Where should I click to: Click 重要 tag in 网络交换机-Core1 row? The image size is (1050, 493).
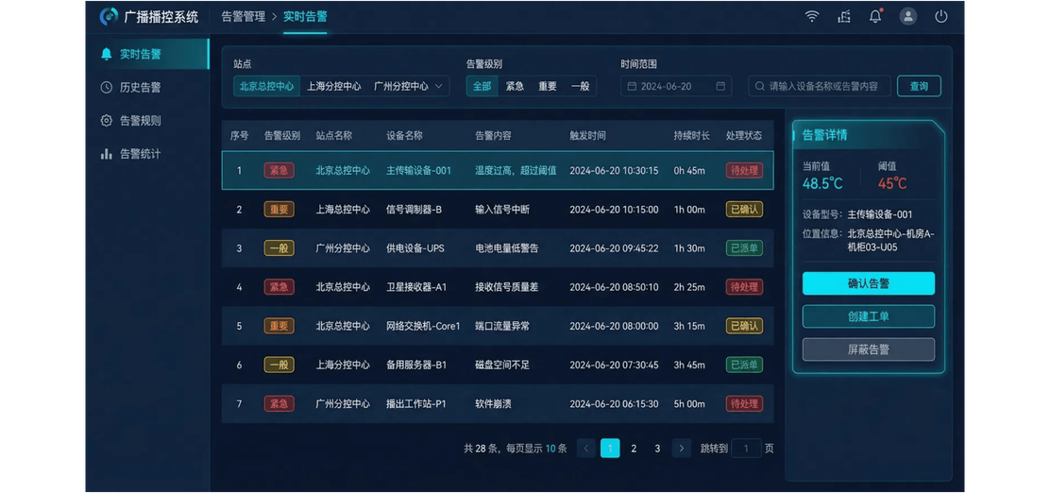point(279,326)
